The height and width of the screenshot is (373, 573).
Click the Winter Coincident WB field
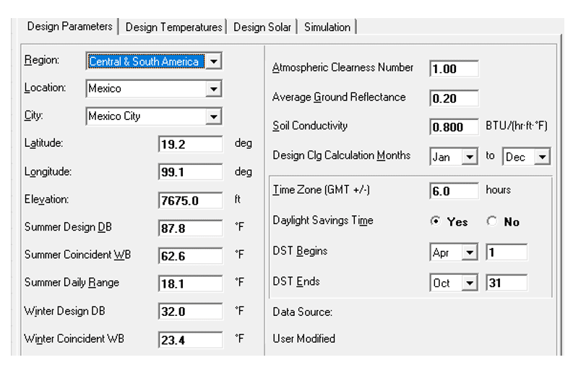click(x=190, y=339)
